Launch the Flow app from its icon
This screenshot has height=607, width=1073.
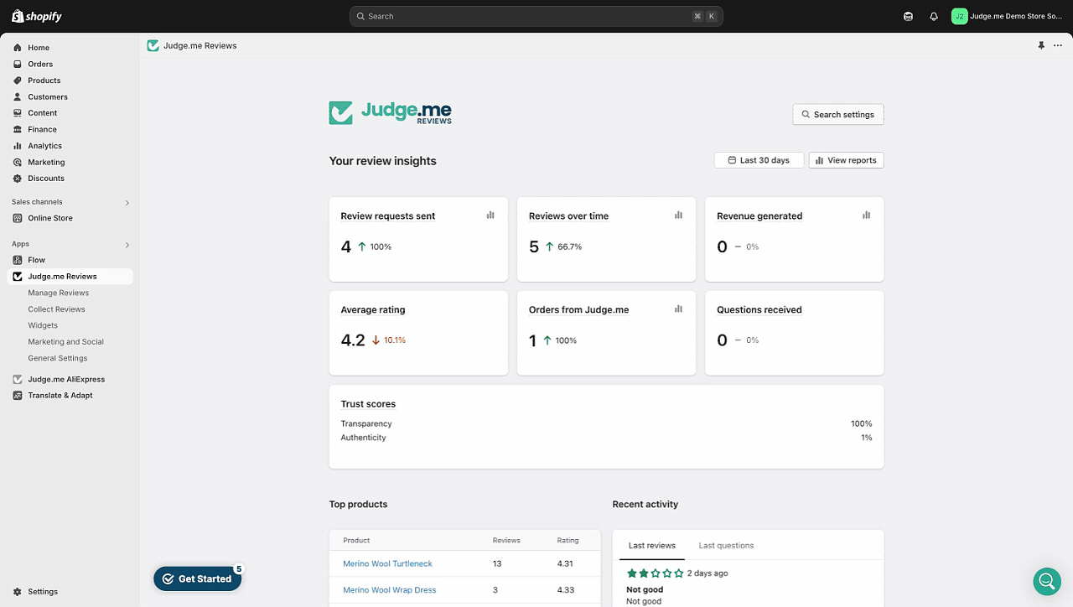[18, 260]
